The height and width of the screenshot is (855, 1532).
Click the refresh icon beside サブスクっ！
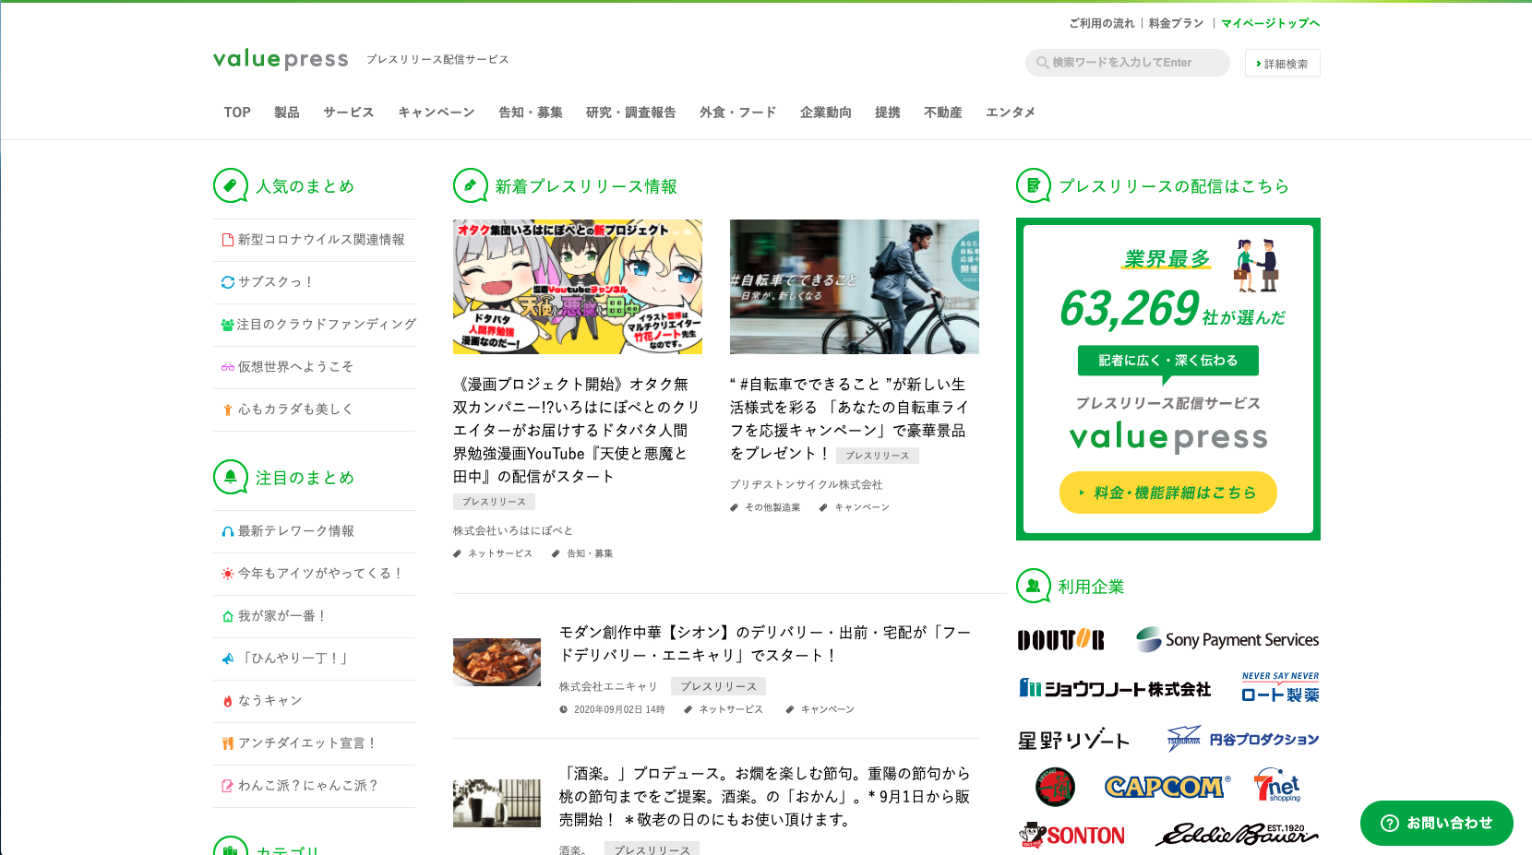(227, 282)
